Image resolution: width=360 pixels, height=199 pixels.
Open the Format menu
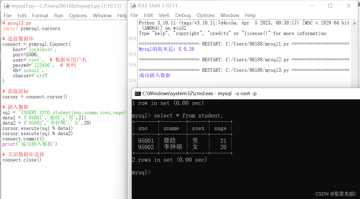coord(40,16)
